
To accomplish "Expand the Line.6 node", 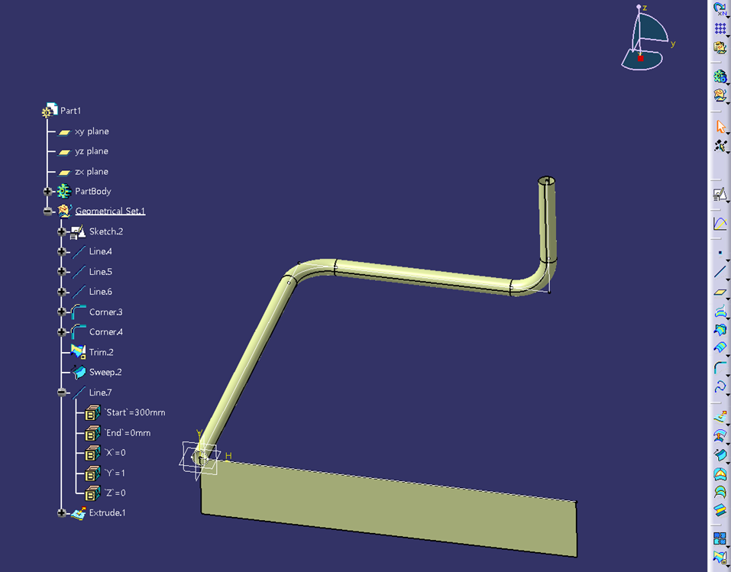I will pos(62,292).
